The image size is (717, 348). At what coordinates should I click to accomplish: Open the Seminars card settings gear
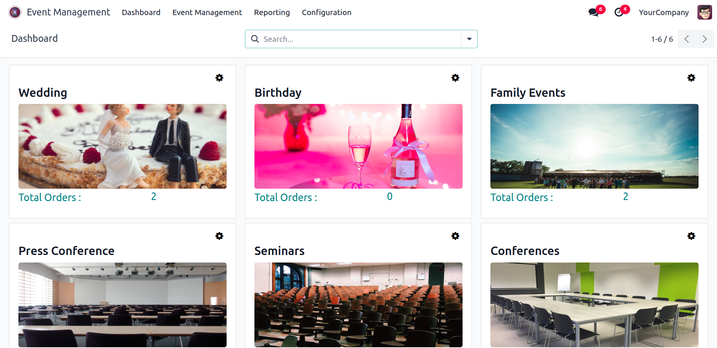455,236
